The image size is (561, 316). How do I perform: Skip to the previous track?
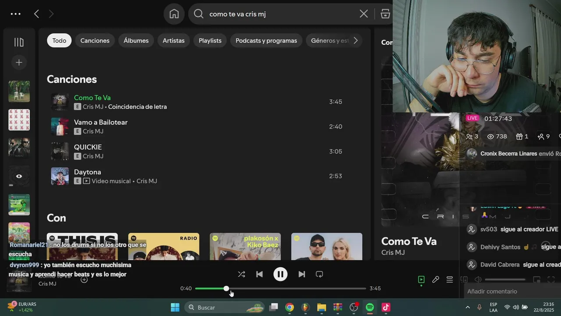point(259,274)
